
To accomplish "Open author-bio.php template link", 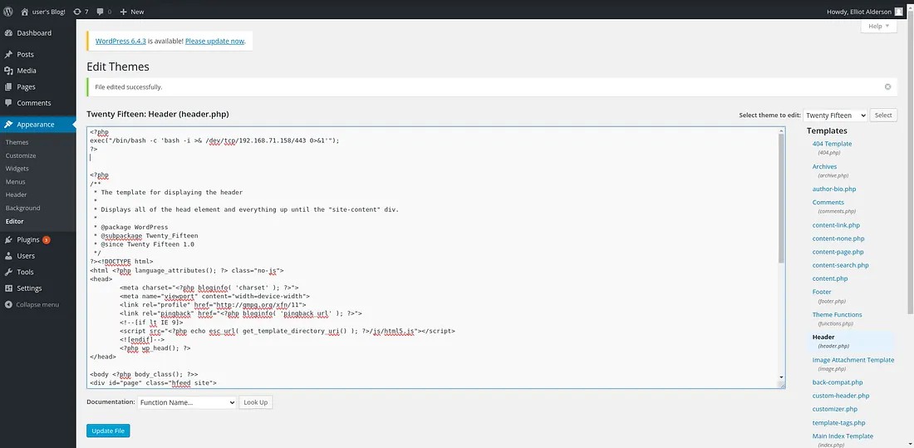I will [834, 189].
